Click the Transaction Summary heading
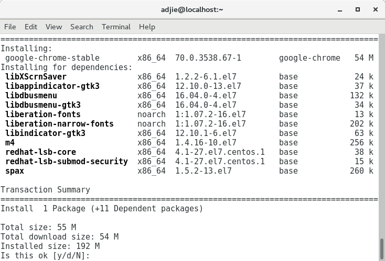This screenshot has width=385, height=261. (x=46, y=190)
